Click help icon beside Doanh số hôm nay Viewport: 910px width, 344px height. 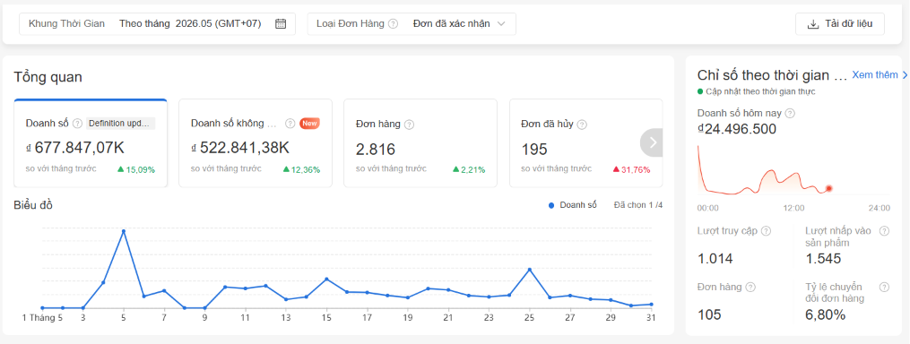pos(790,114)
